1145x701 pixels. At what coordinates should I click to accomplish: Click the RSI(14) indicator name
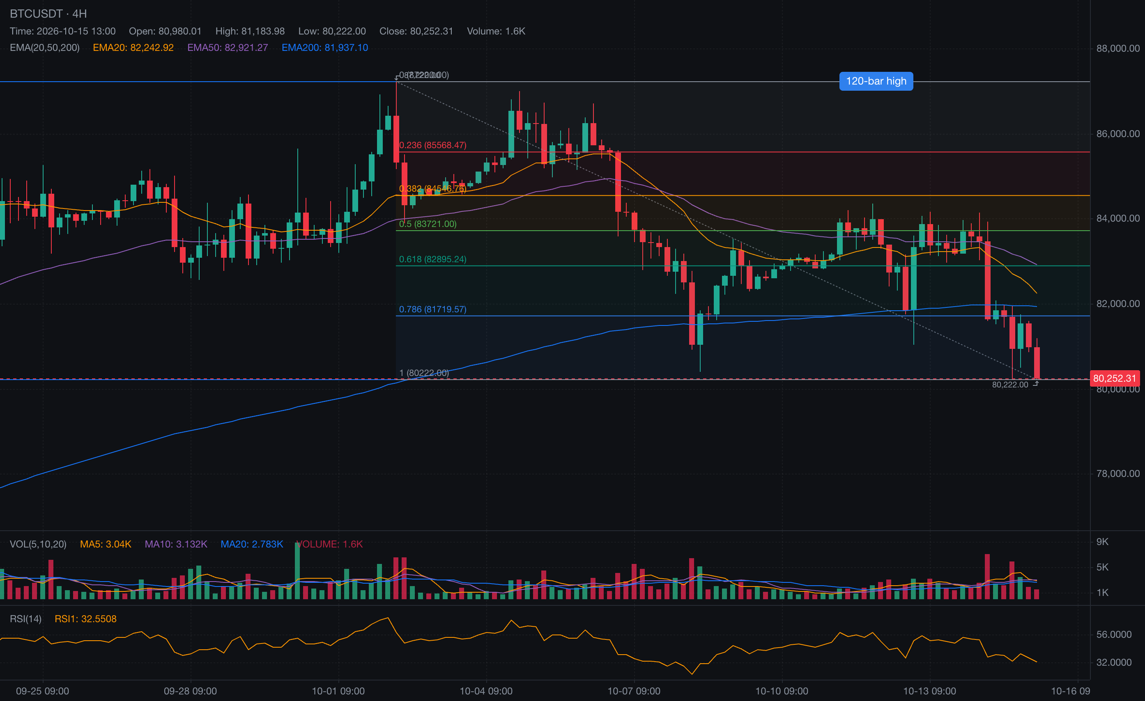(x=25, y=619)
